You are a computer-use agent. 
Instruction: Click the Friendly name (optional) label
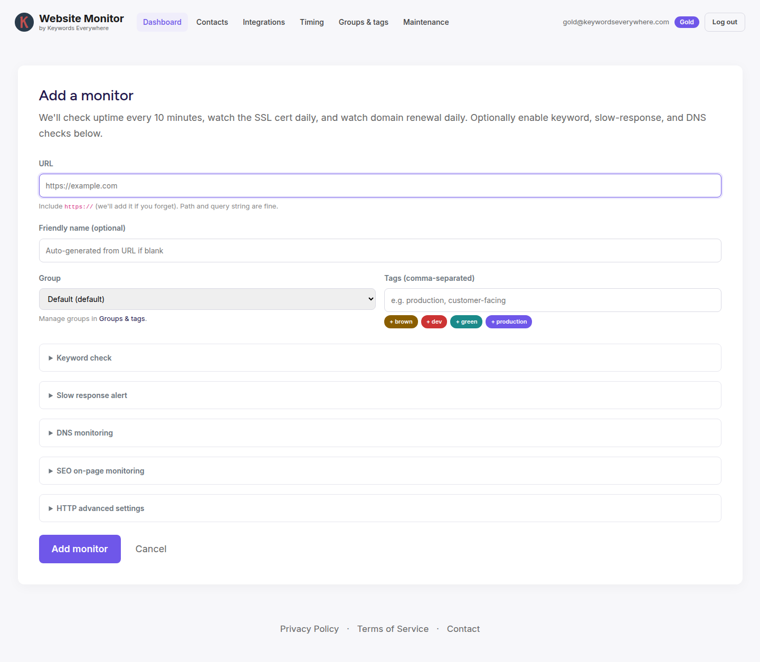coord(82,228)
